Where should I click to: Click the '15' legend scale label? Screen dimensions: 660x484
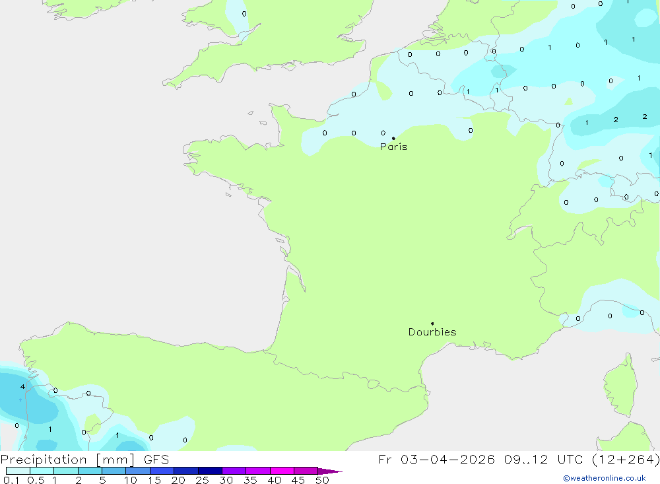click(x=154, y=480)
